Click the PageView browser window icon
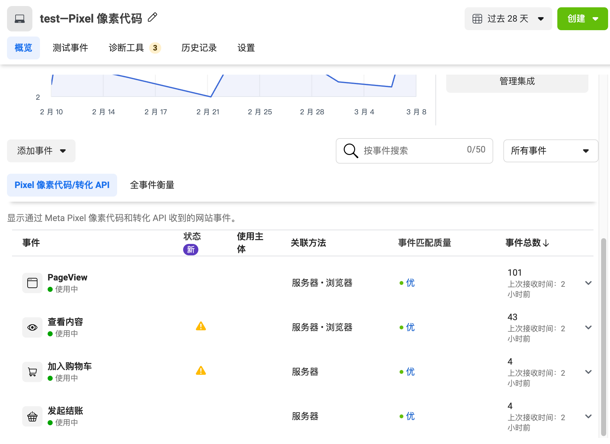 [x=32, y=283]
